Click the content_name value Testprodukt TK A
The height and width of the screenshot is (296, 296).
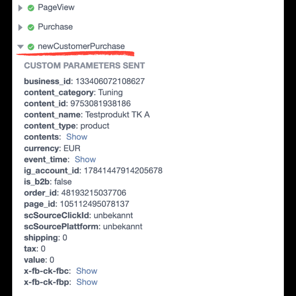tap(118, 115)
